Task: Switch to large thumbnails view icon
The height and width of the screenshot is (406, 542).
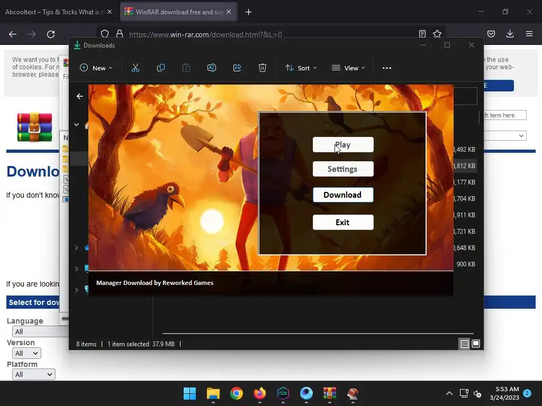Action: pyautogui.click(x=476, y=344)
